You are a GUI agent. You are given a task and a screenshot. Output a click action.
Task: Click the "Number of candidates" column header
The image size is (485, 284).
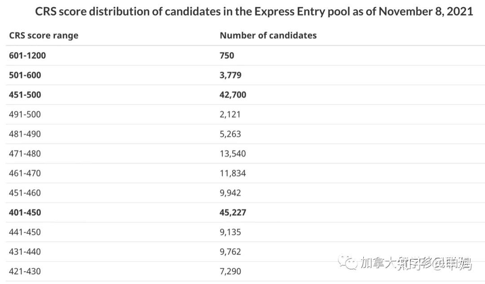(x=268, y=35)
